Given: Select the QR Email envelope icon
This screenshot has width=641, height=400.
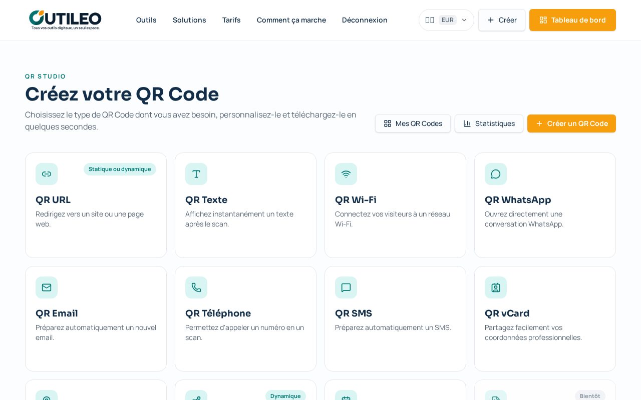Looking at the screenshot, I should click(x=47, y=287).
